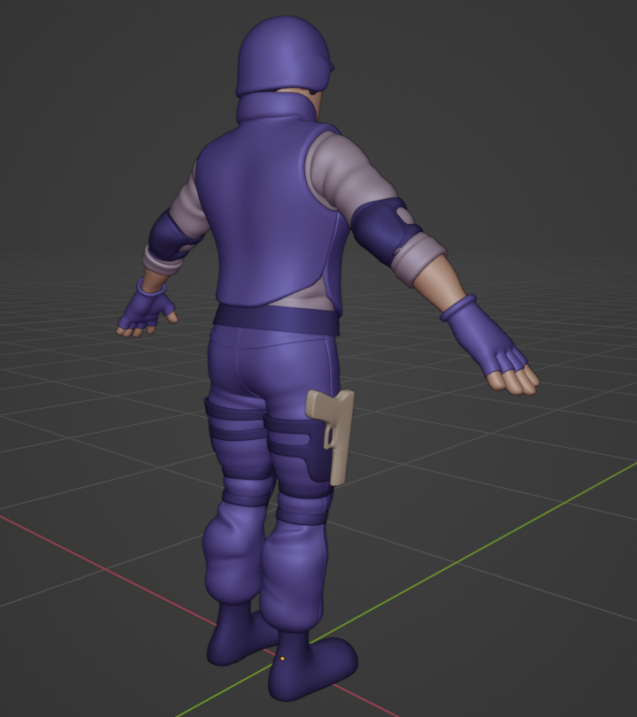Viewport: 637px width, 717px height.
Task: Select the elbow pad on the near arm
Action: tap(386, 231)
